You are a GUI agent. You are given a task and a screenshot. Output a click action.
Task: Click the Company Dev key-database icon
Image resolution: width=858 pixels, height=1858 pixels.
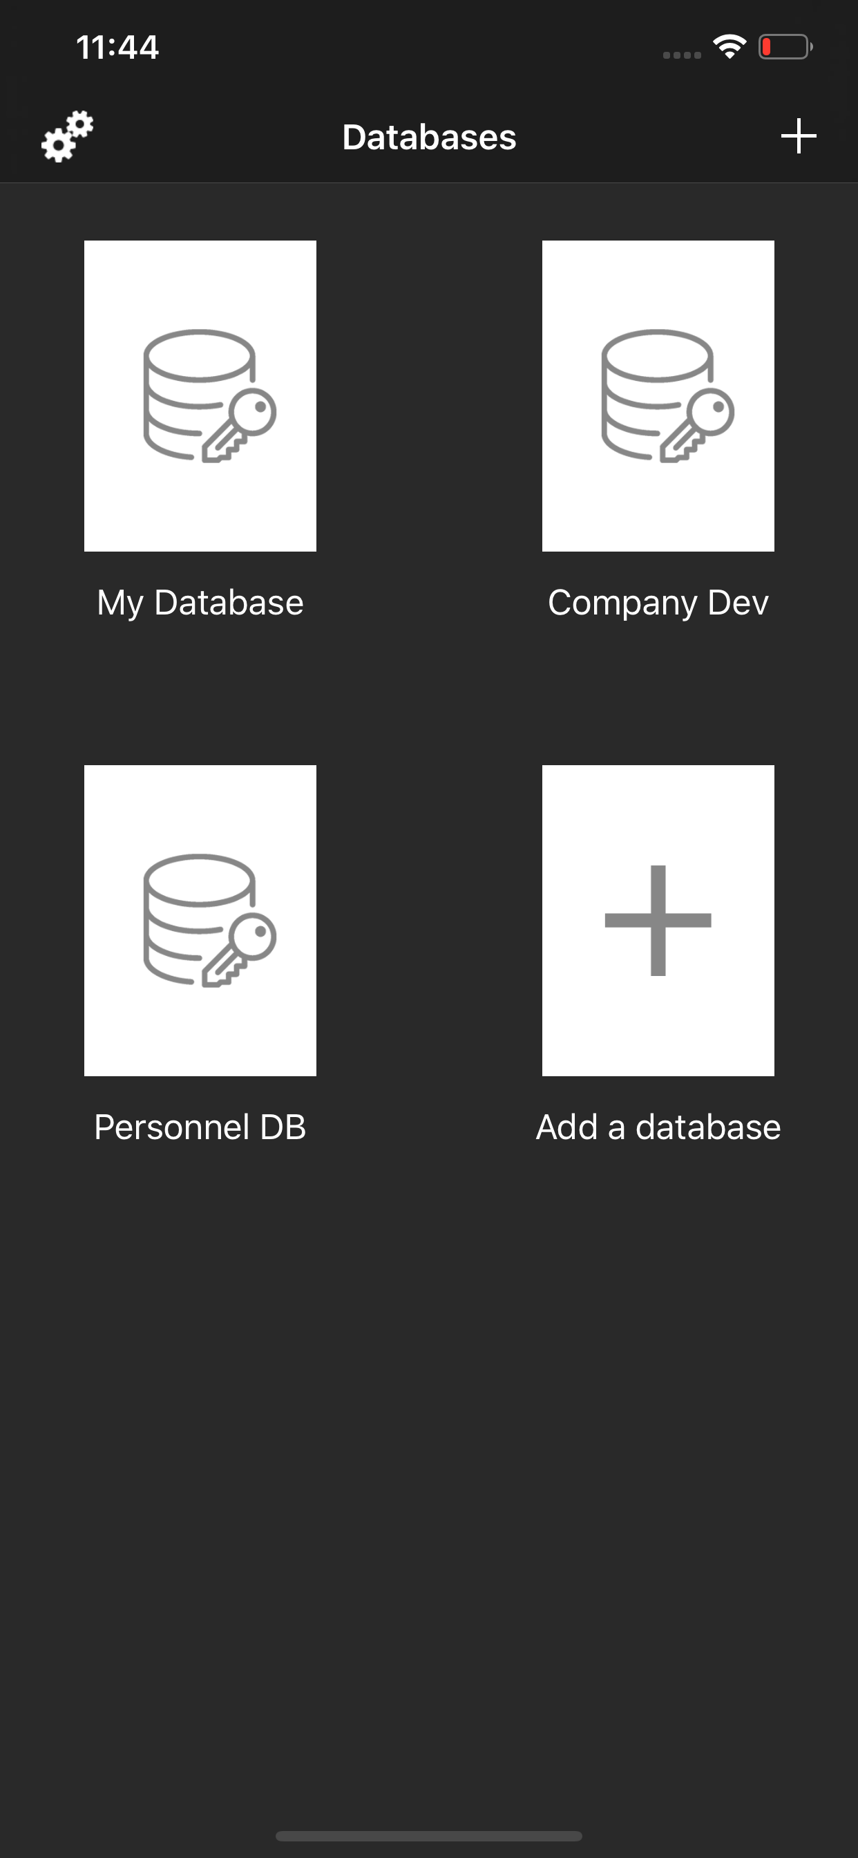pyautogui.click(x=667, y=396)
